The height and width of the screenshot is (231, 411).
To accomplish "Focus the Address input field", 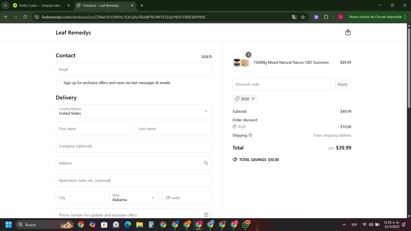I will point(134,163).
